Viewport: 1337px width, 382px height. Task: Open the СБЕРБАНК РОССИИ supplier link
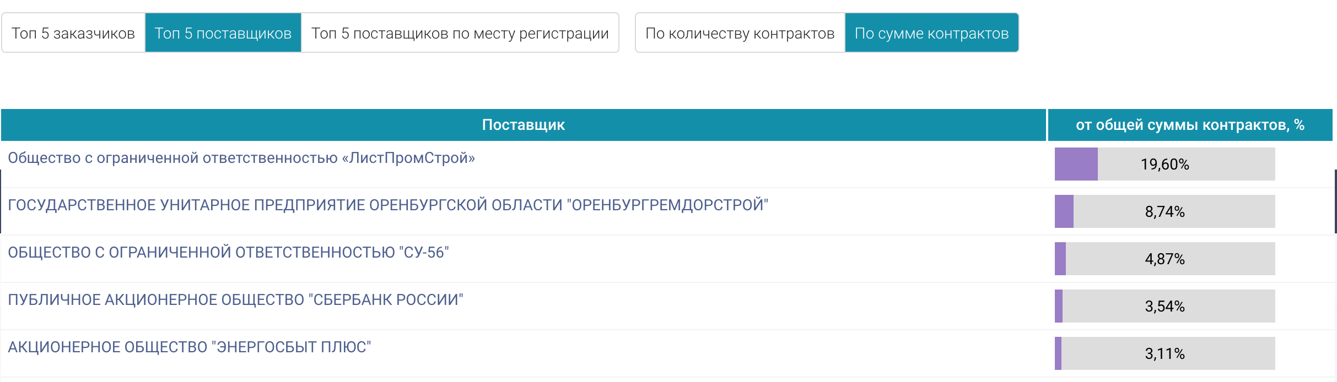(x=235, y=300)
